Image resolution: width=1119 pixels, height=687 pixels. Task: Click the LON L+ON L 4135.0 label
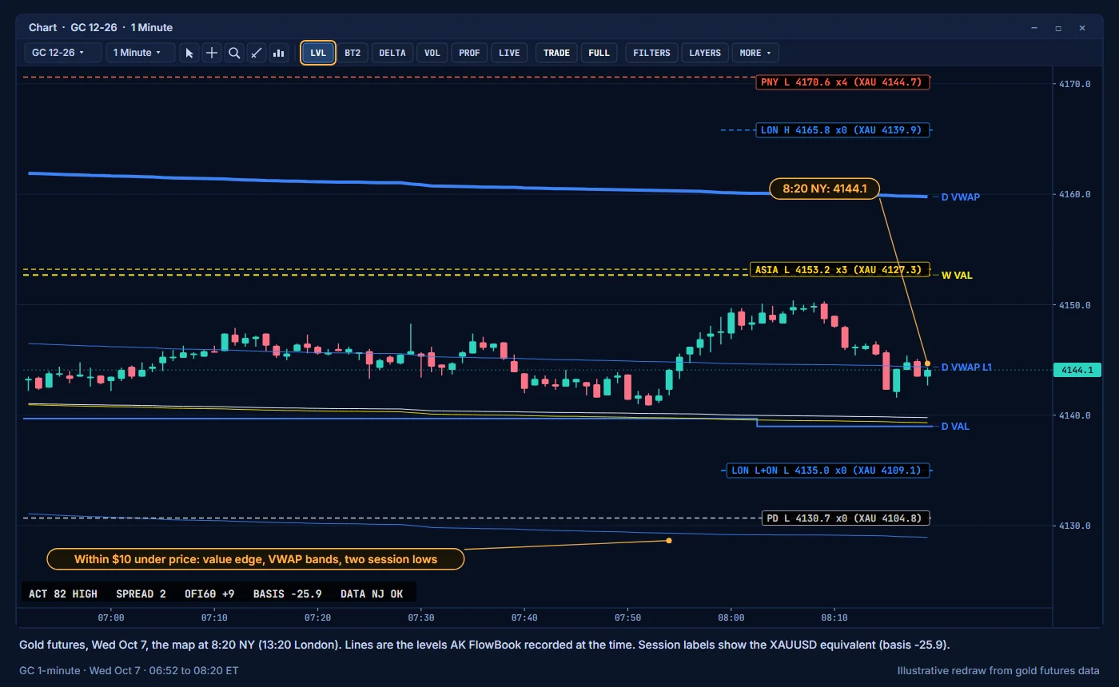pos(828,471)
